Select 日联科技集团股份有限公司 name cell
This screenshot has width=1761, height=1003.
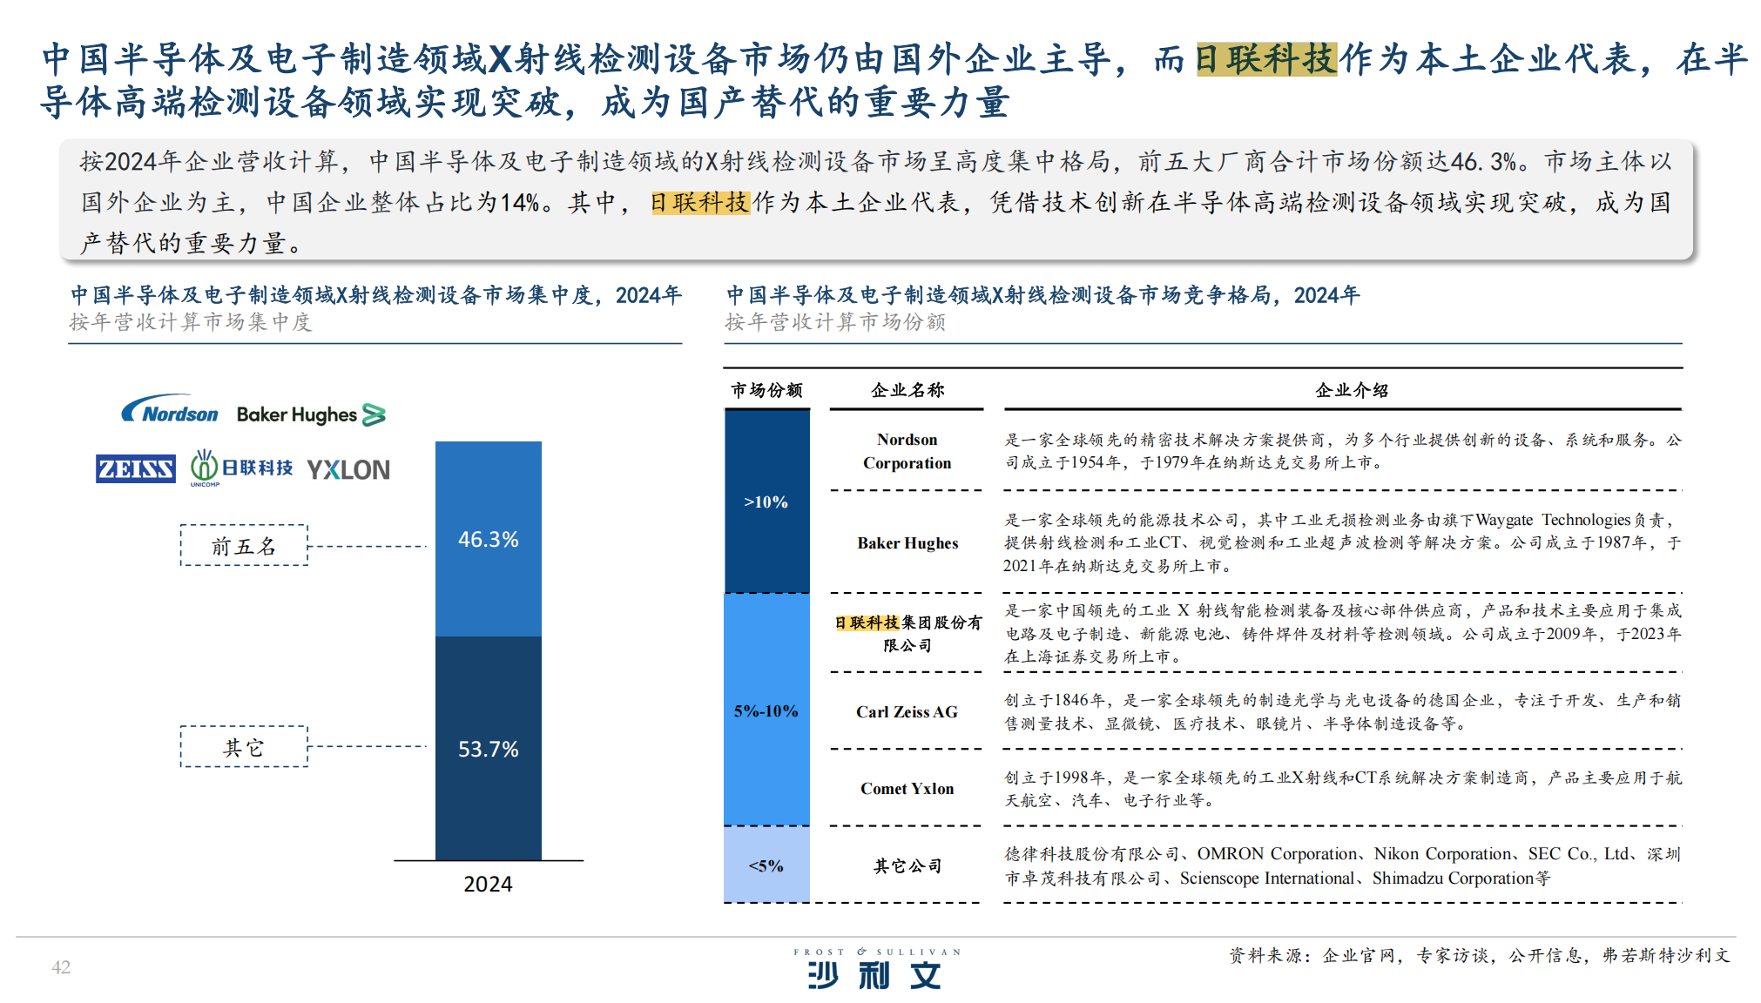coord(907,634)
